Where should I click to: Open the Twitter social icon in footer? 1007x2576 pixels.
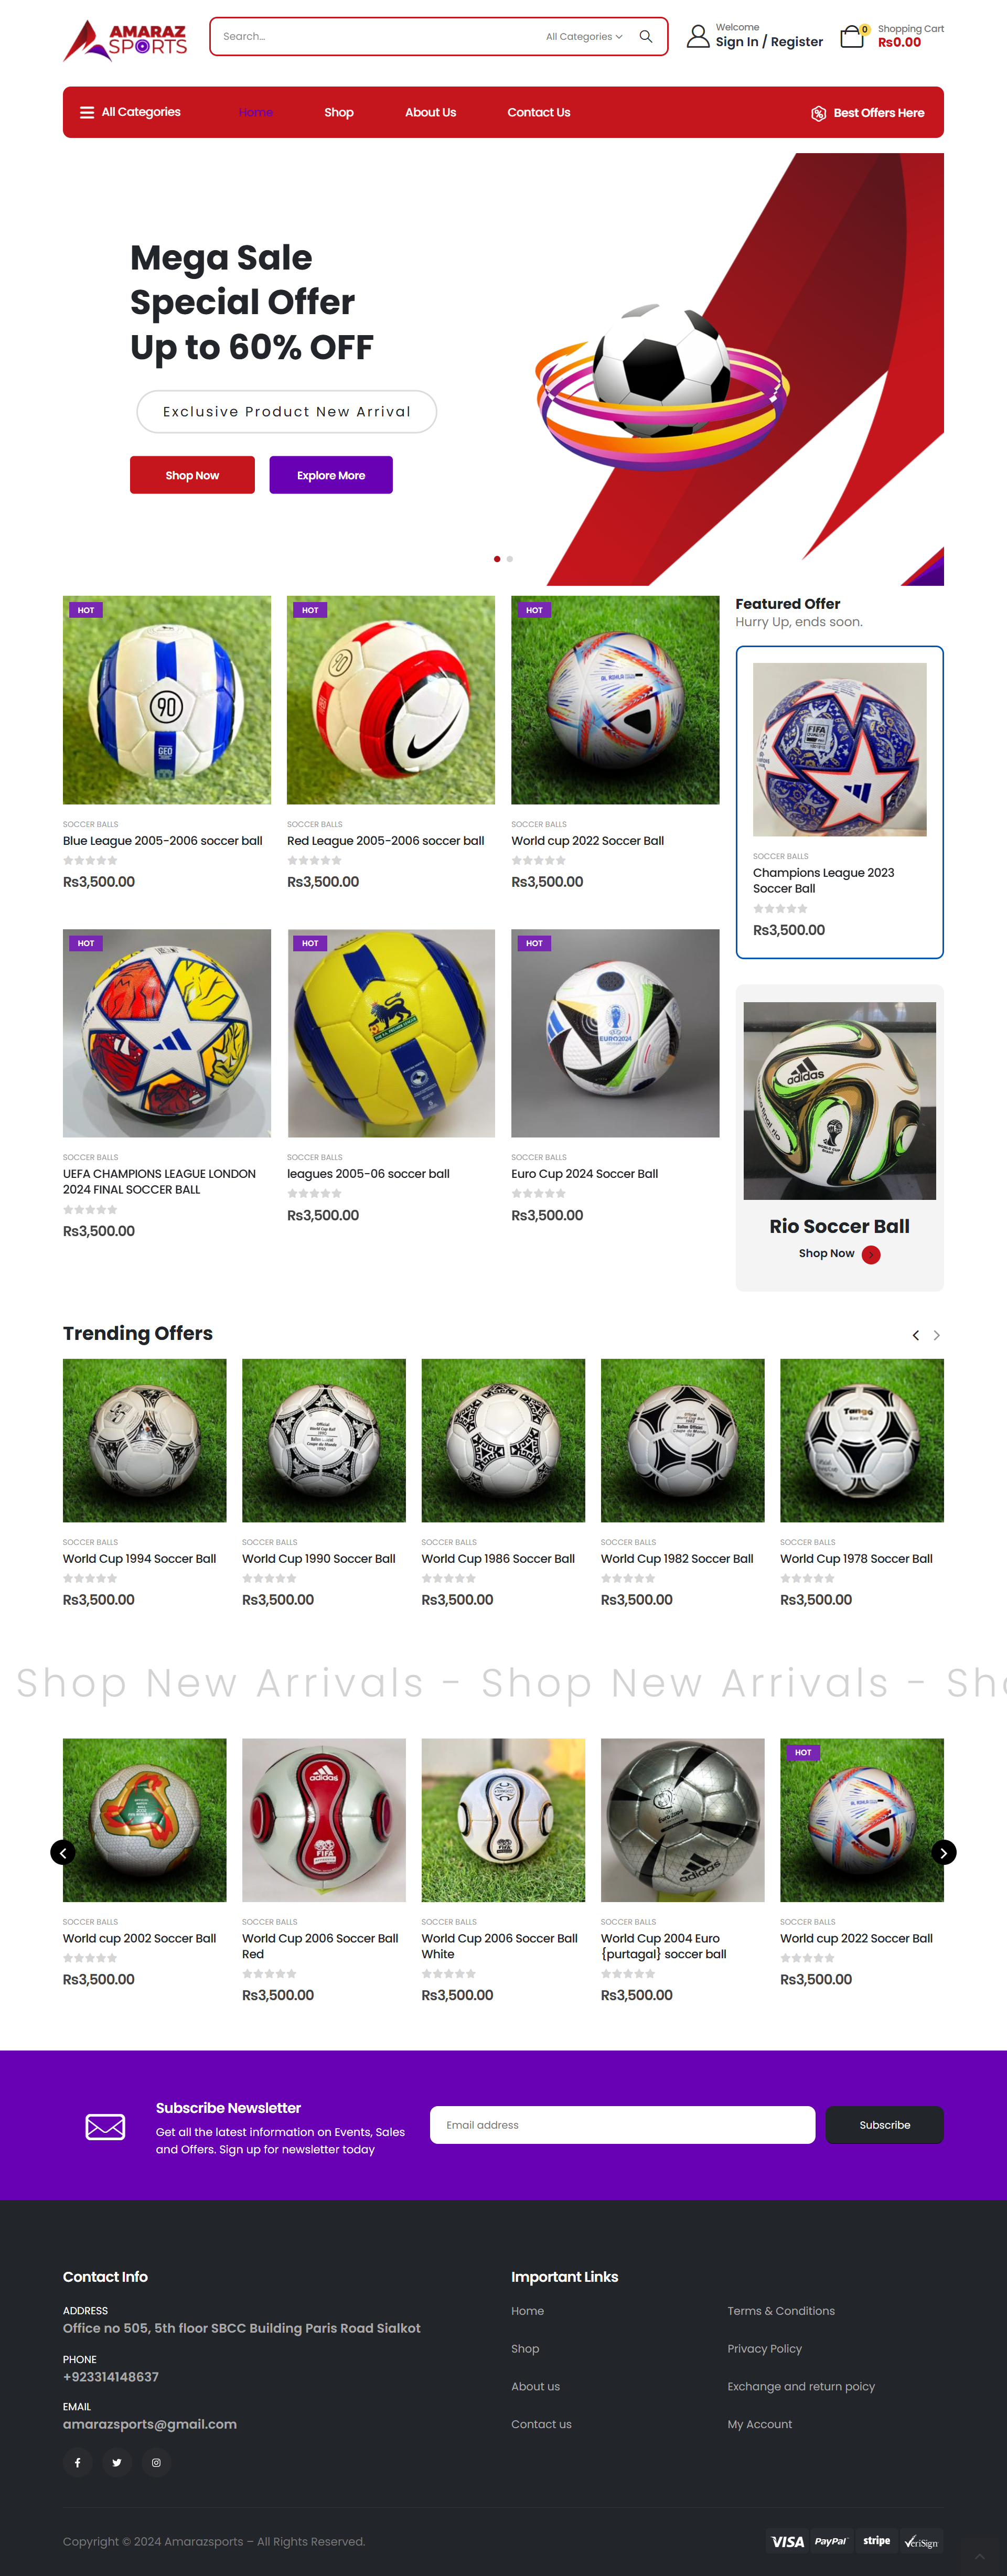tap(117, 2462)
